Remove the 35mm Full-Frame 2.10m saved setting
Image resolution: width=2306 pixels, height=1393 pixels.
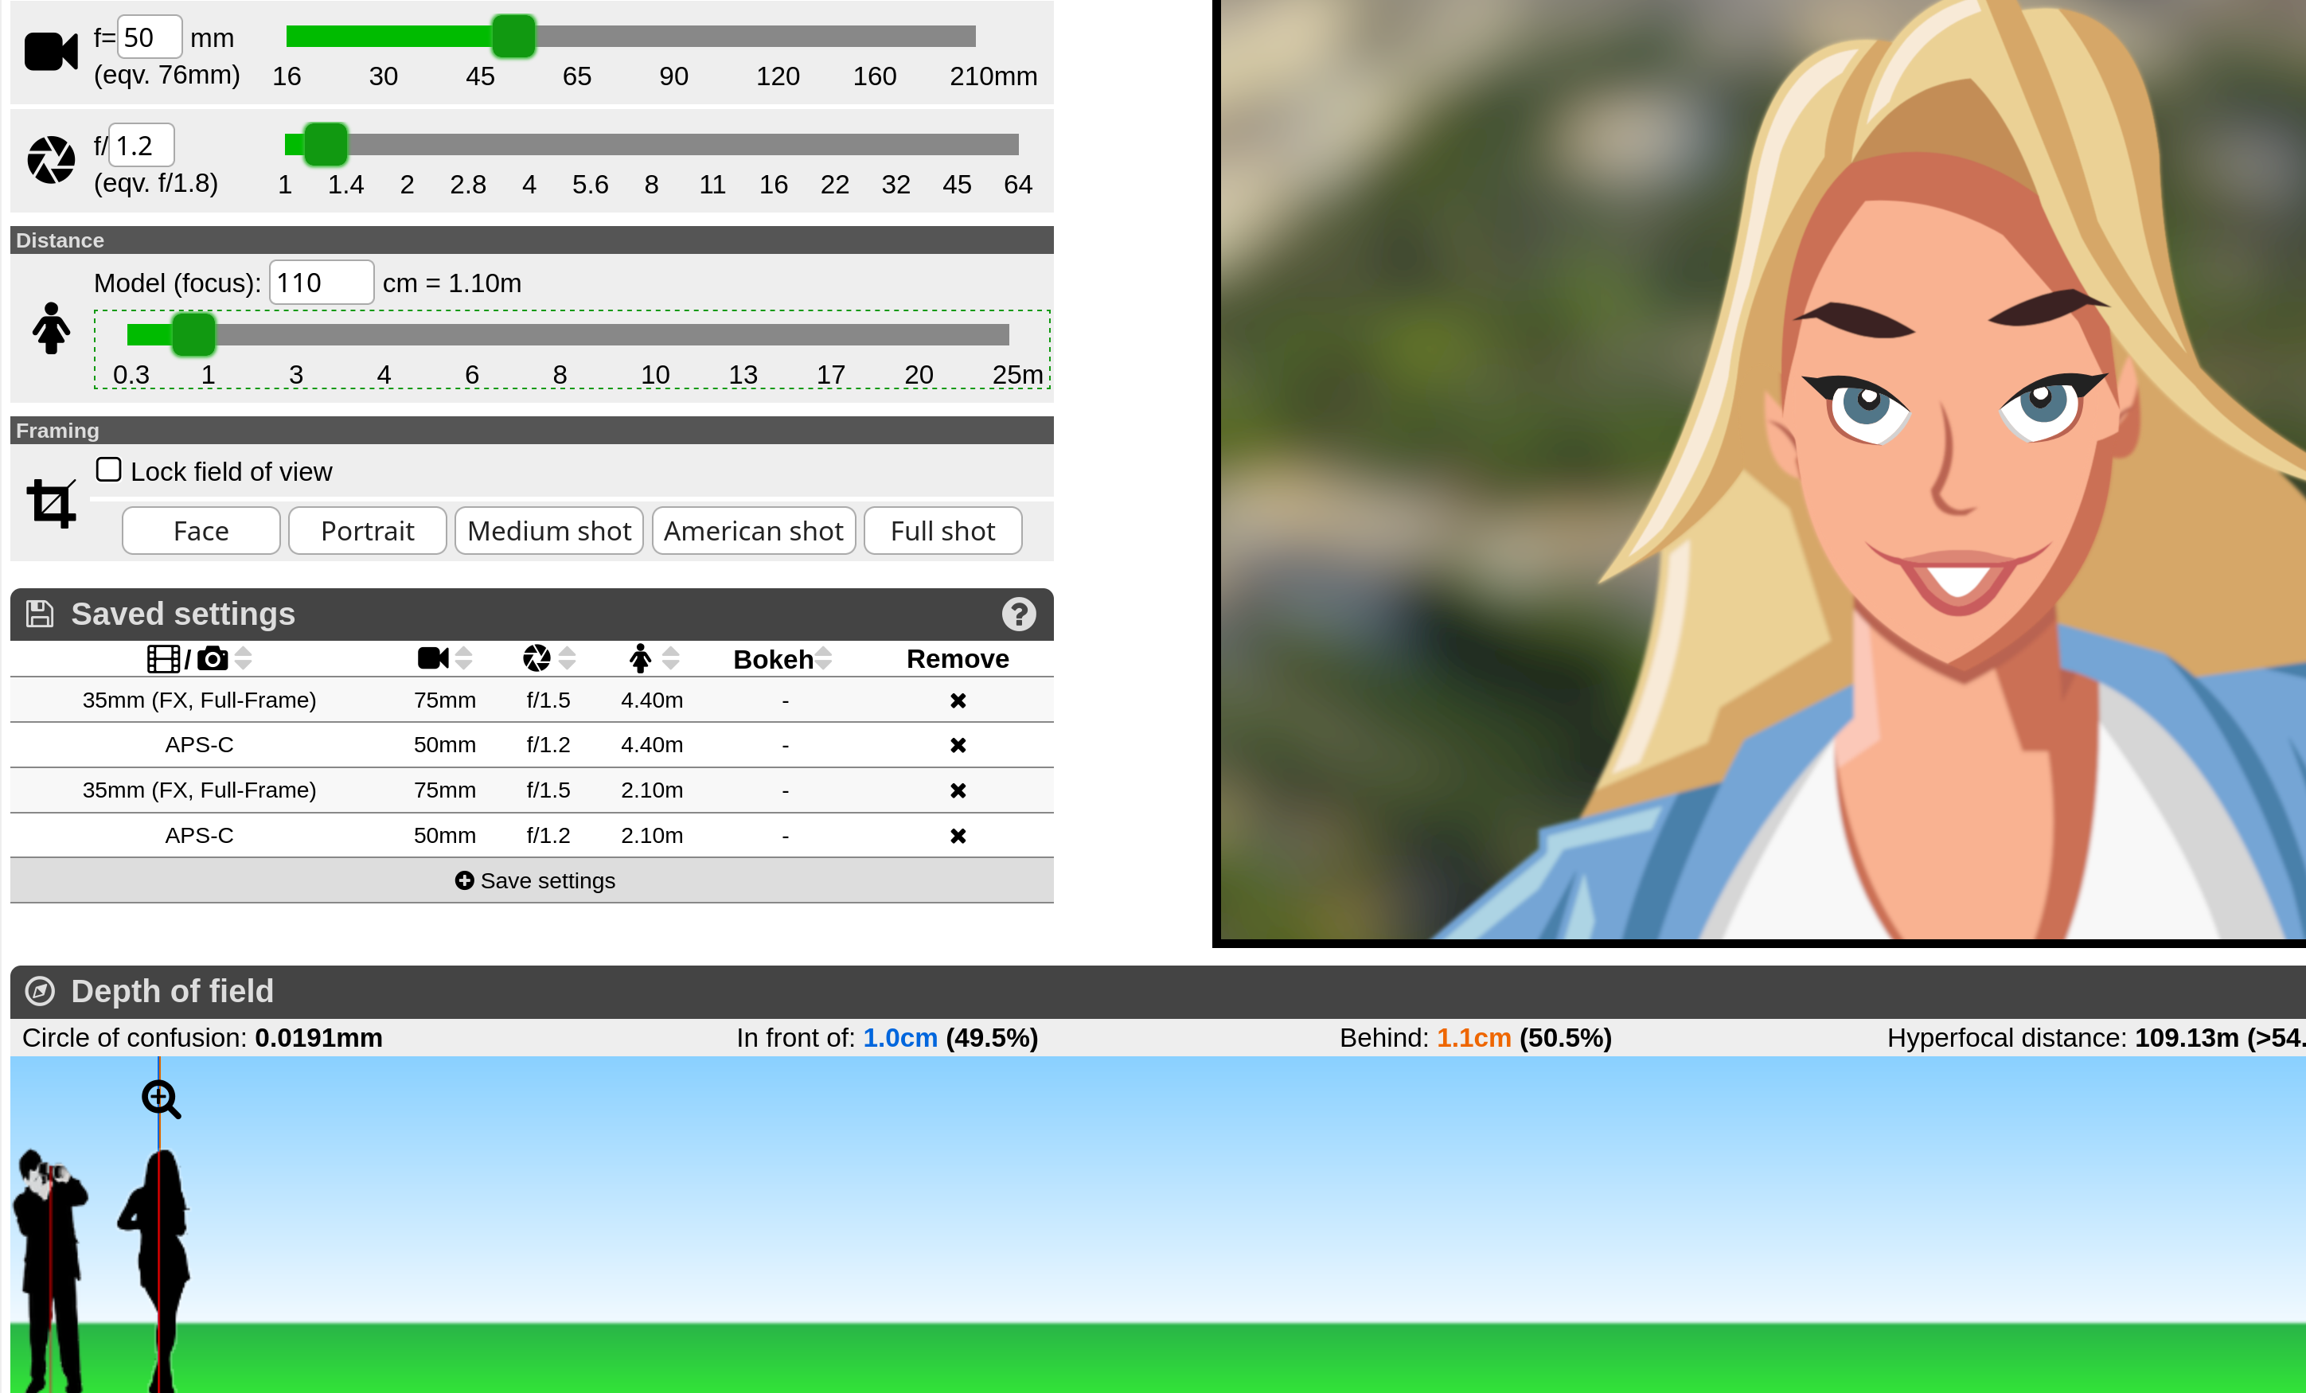tap(958, 790)
